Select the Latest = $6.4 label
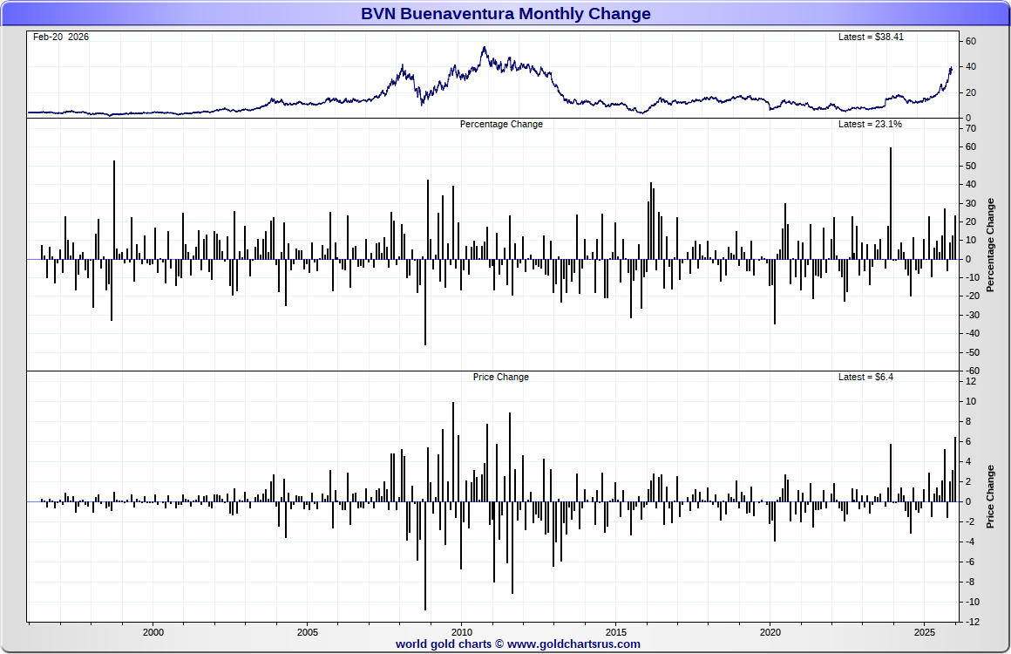 click(x=865, y=377)
